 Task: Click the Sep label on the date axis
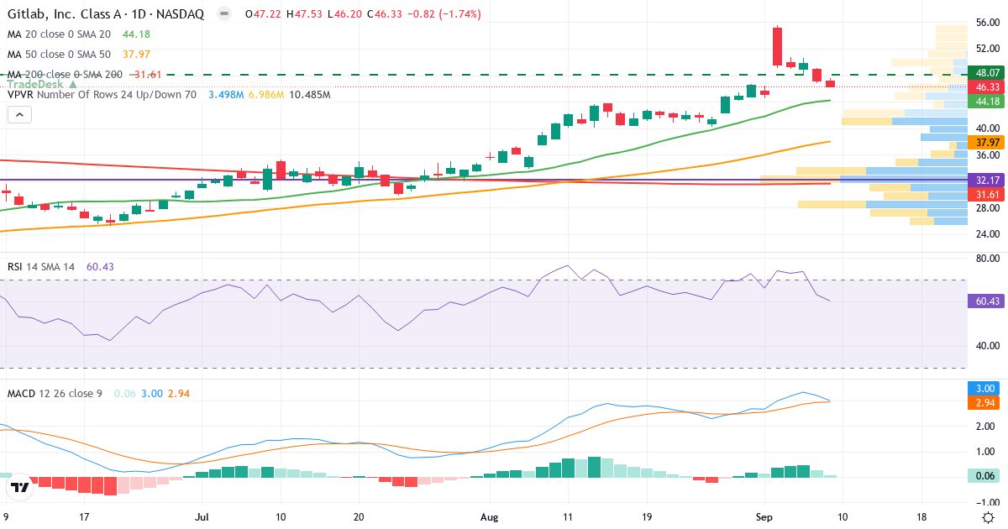pyautogui.click(x=764, y=518)
